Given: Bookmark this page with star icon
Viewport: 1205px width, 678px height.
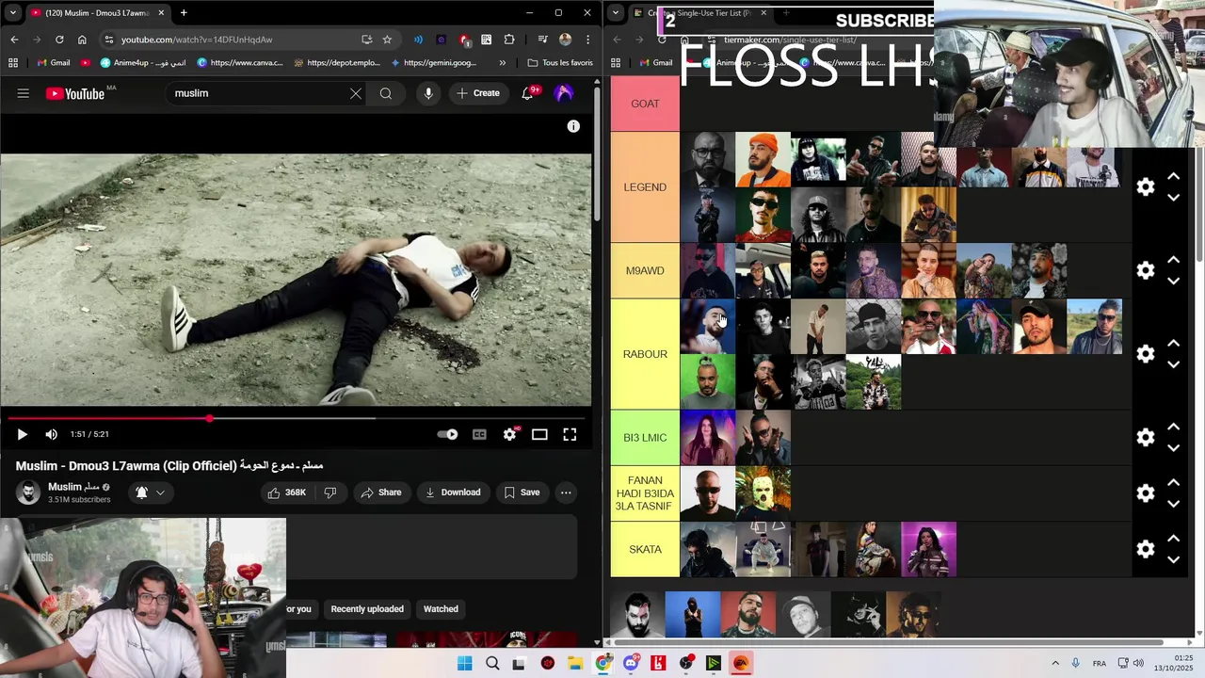Looking at the screenshot, I should 387,40.
